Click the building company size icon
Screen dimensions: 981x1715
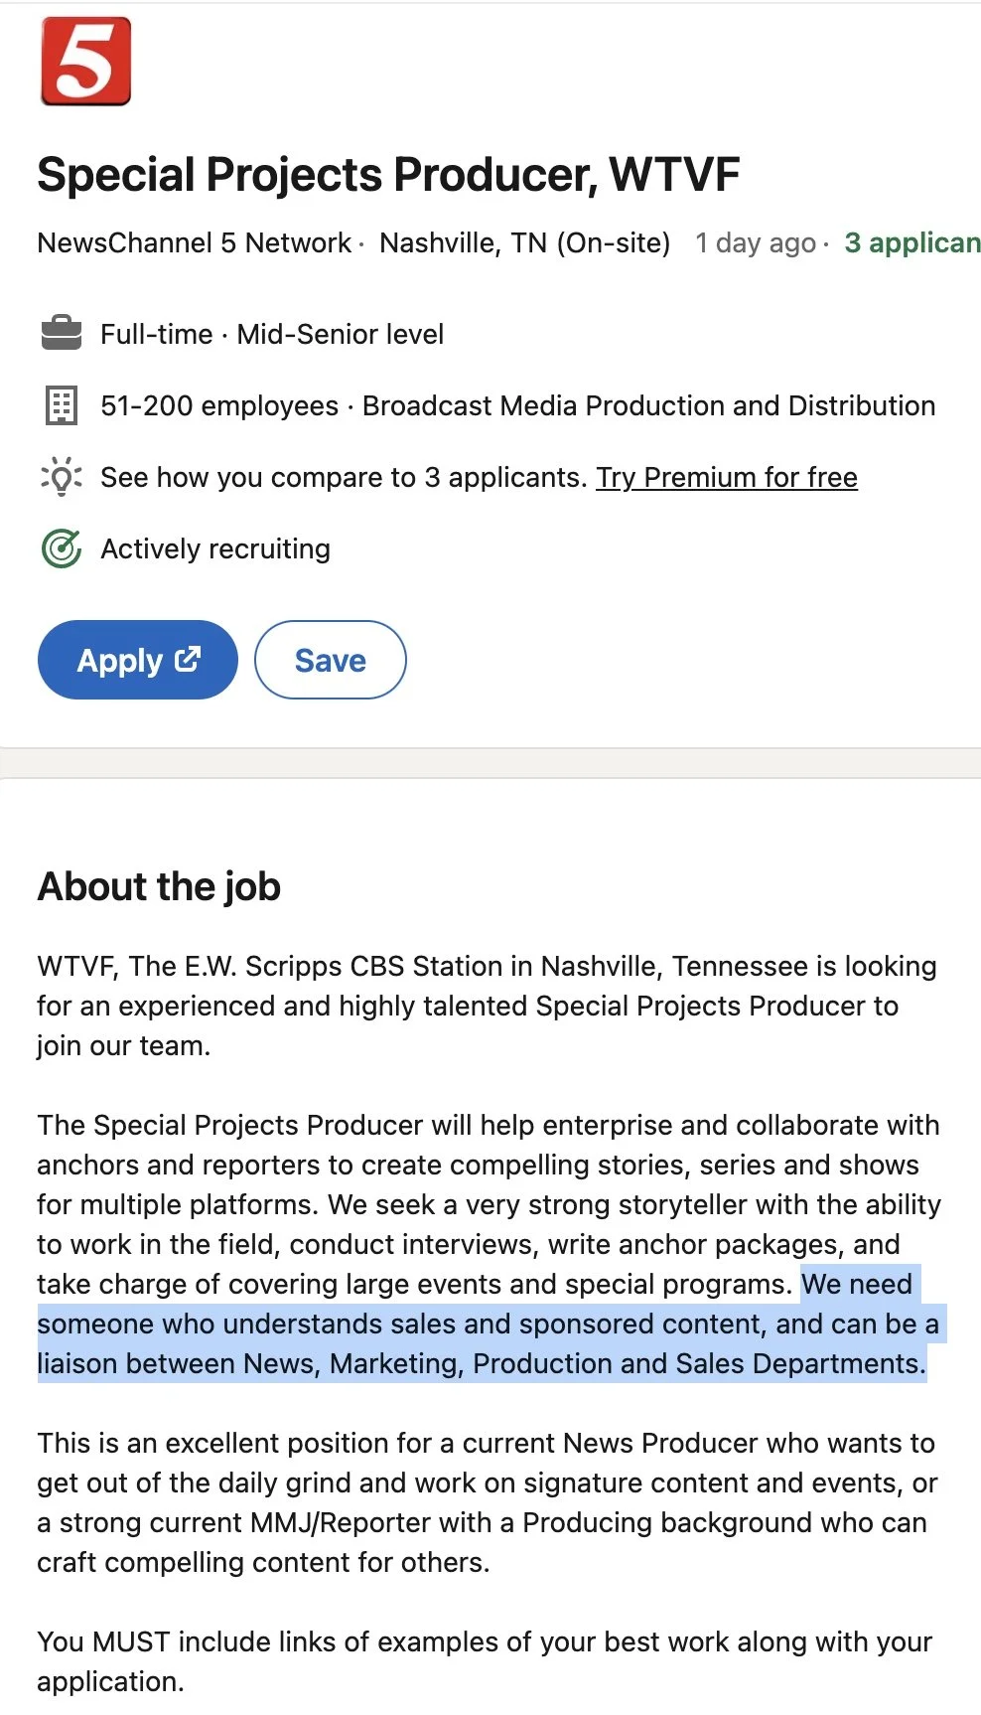[x=62, y=405]
